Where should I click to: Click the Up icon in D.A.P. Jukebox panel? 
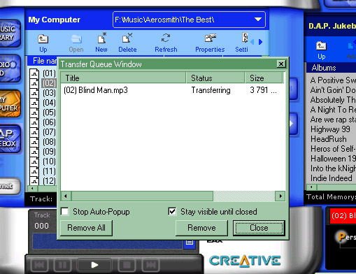click(321, 45)
